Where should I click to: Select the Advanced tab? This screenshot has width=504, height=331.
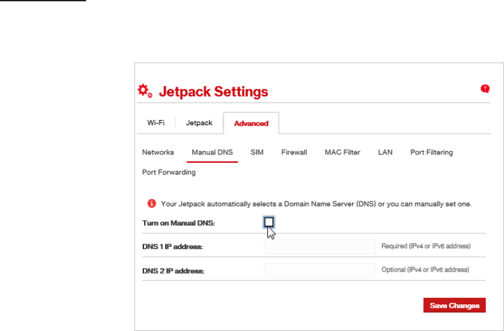click(251, 123)
